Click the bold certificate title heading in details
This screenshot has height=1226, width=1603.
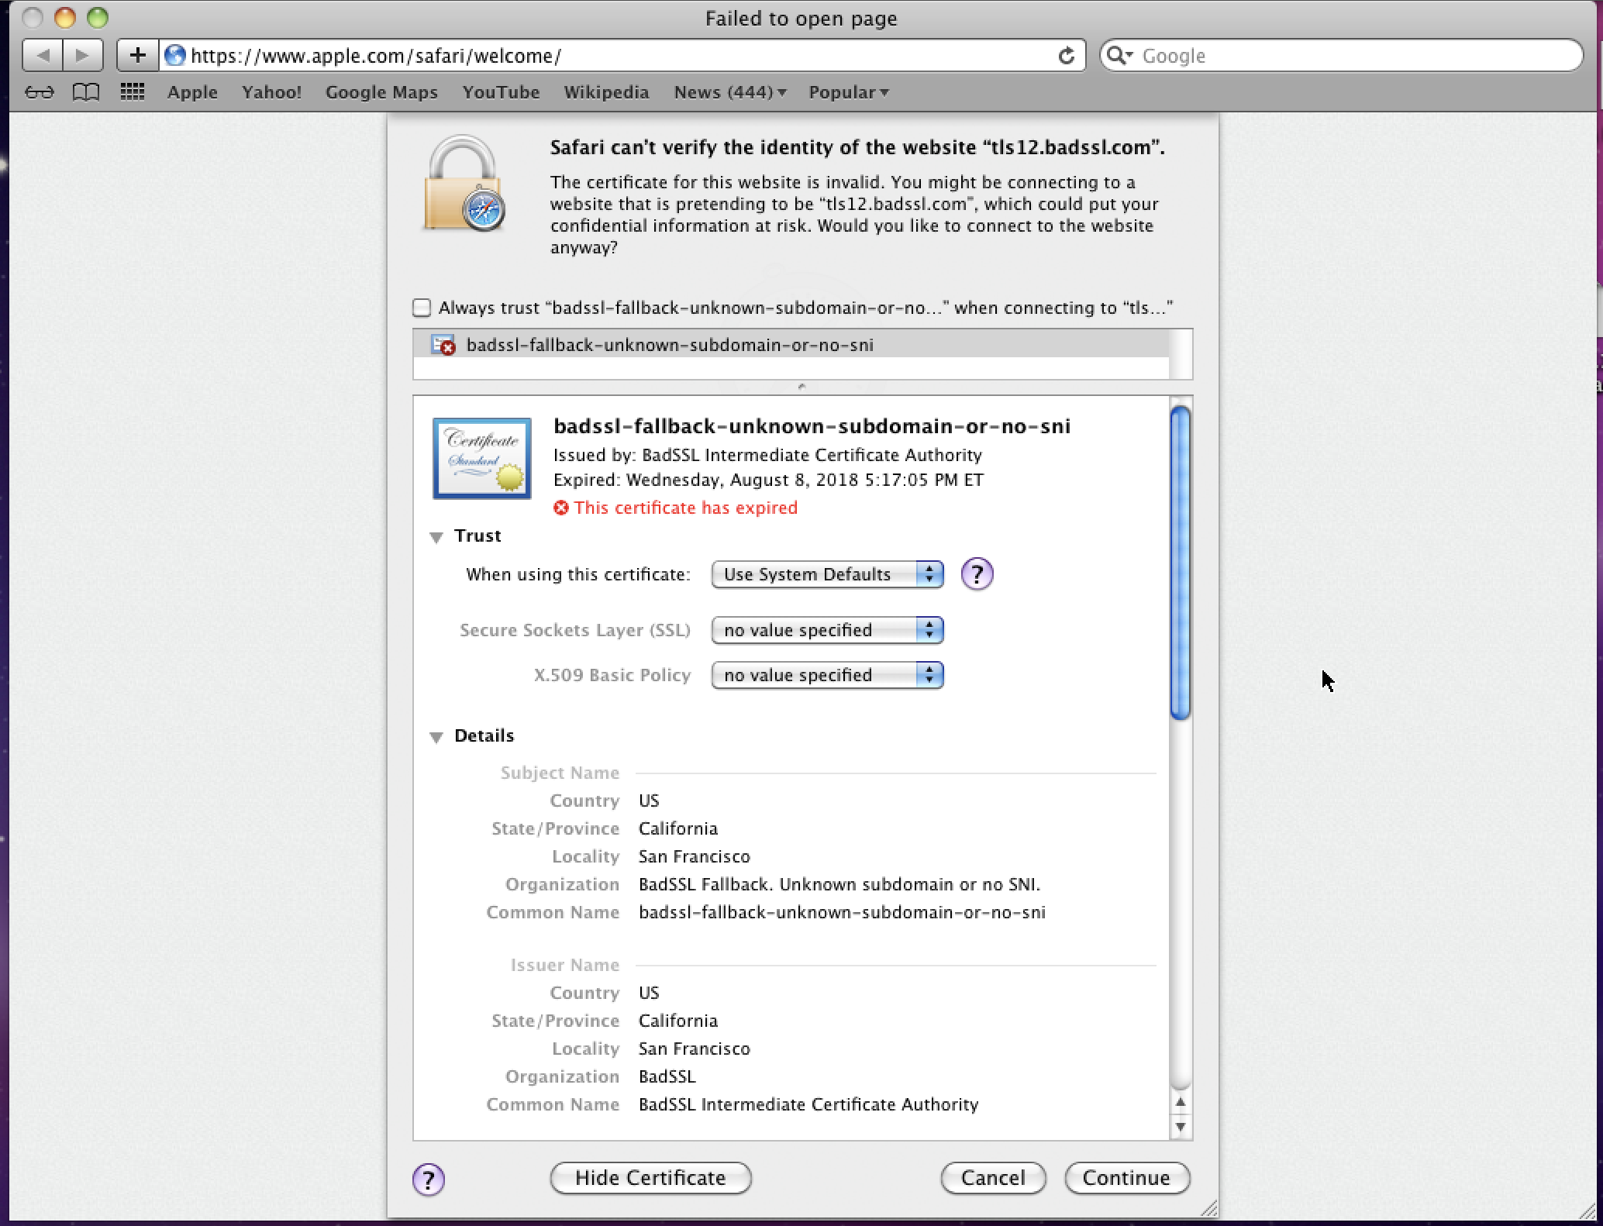click(x=812, y=426)
